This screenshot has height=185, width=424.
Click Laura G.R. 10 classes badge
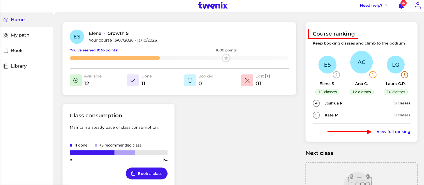(396, 92)
